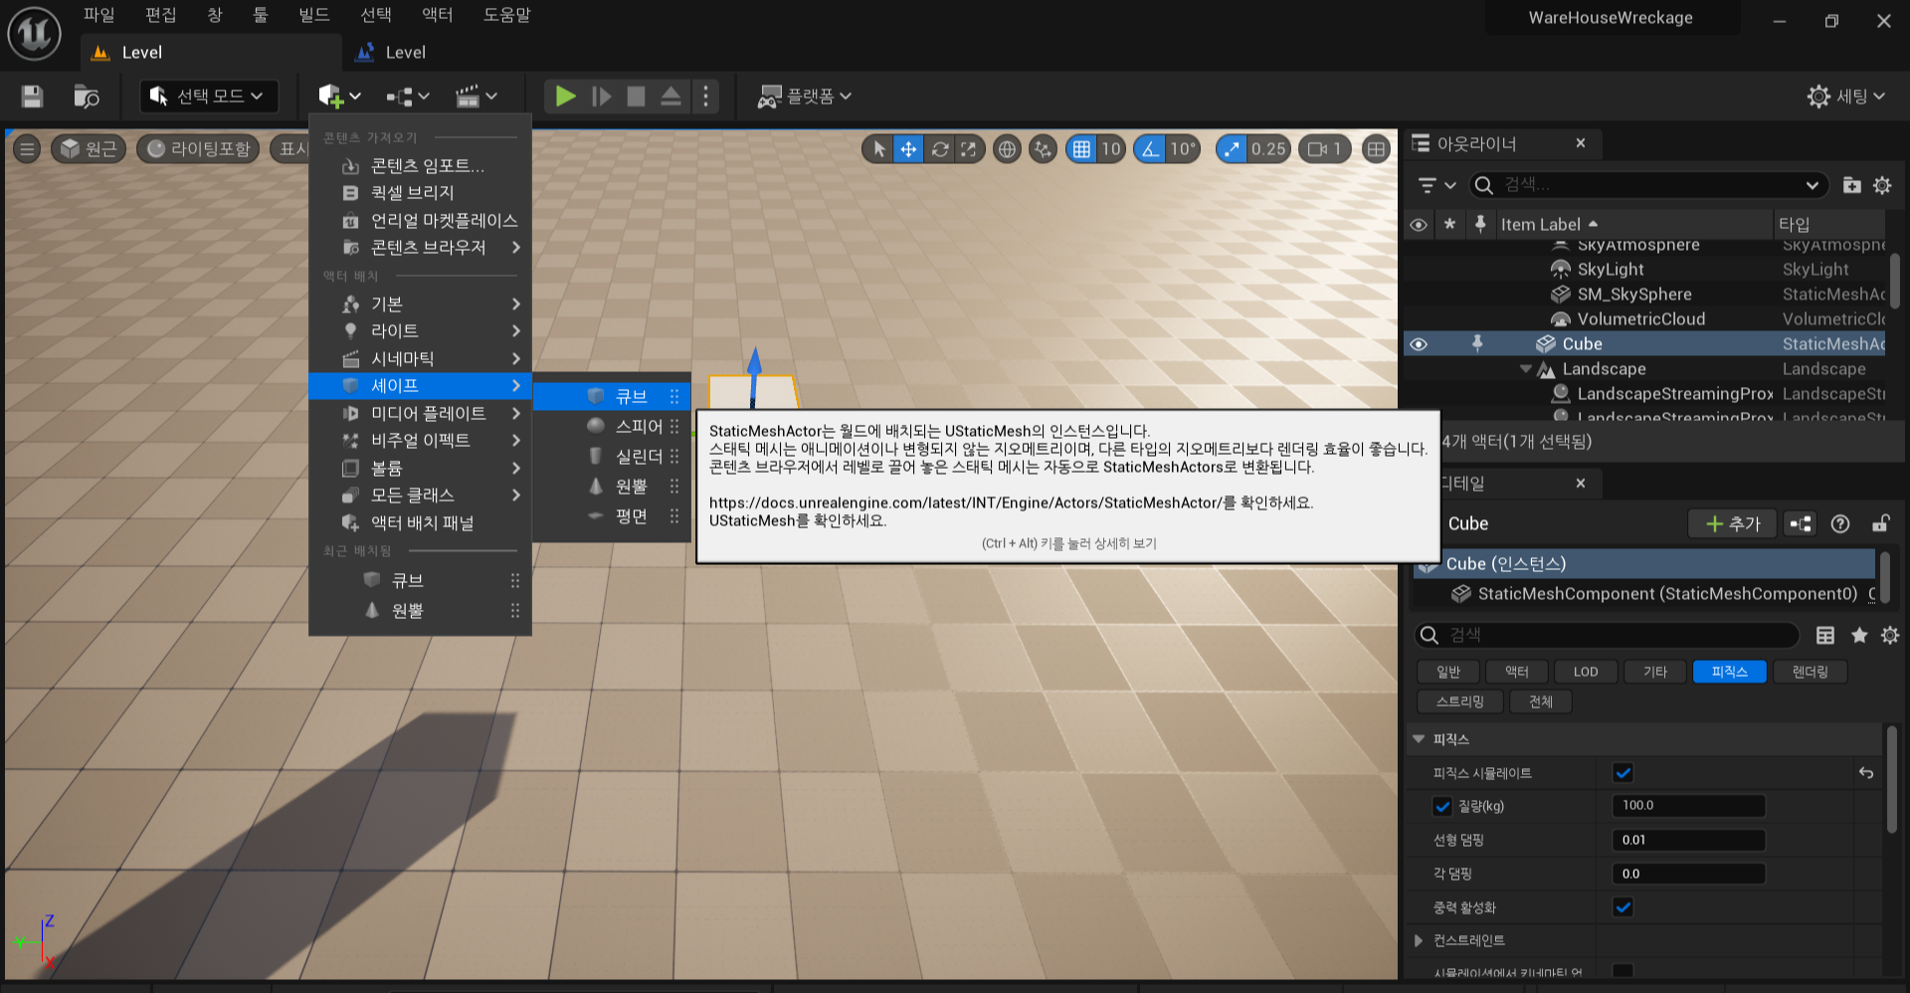This screenshot has width=1910, height=993.
Task: Toggle visibility eye of Cube row
Action: 1419,344
